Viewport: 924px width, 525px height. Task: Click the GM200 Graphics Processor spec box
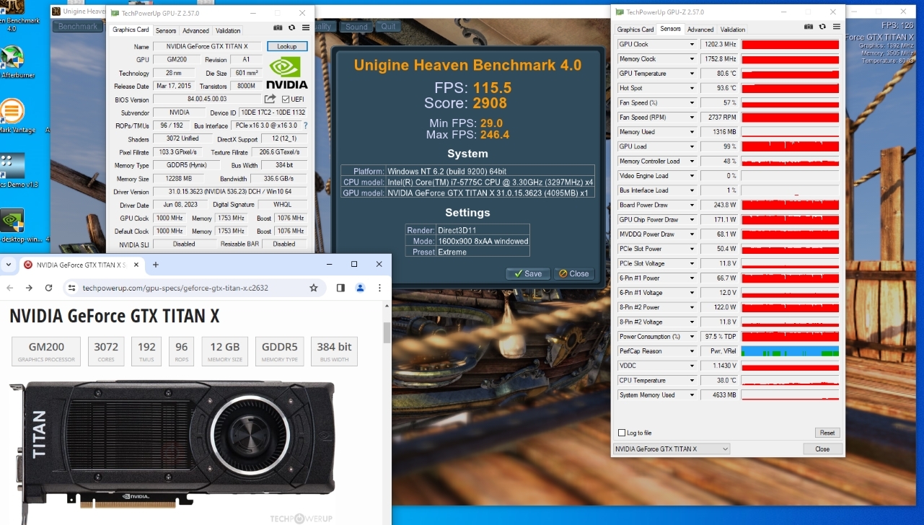(46, 351)
